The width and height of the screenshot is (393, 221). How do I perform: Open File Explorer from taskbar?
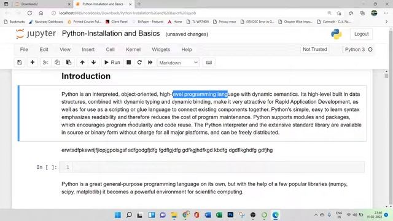coord(174,215)
